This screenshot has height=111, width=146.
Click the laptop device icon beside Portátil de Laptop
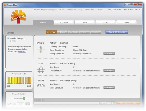coord(8,38)
